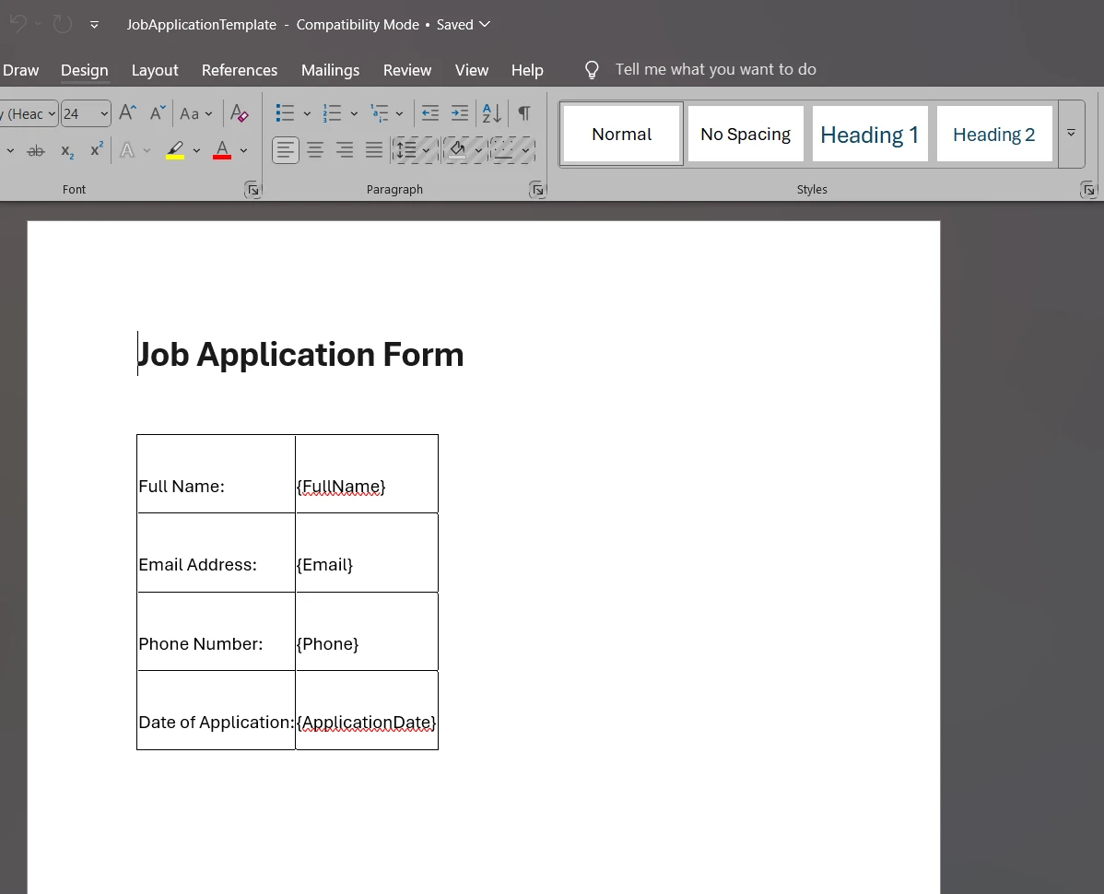Apply the Heading 1 style
The height and width of the screenshot is (894, 1104).
pos(869,135)
